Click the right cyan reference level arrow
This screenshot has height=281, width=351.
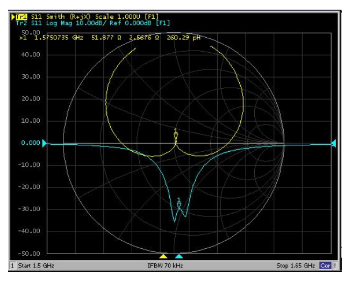334,143
